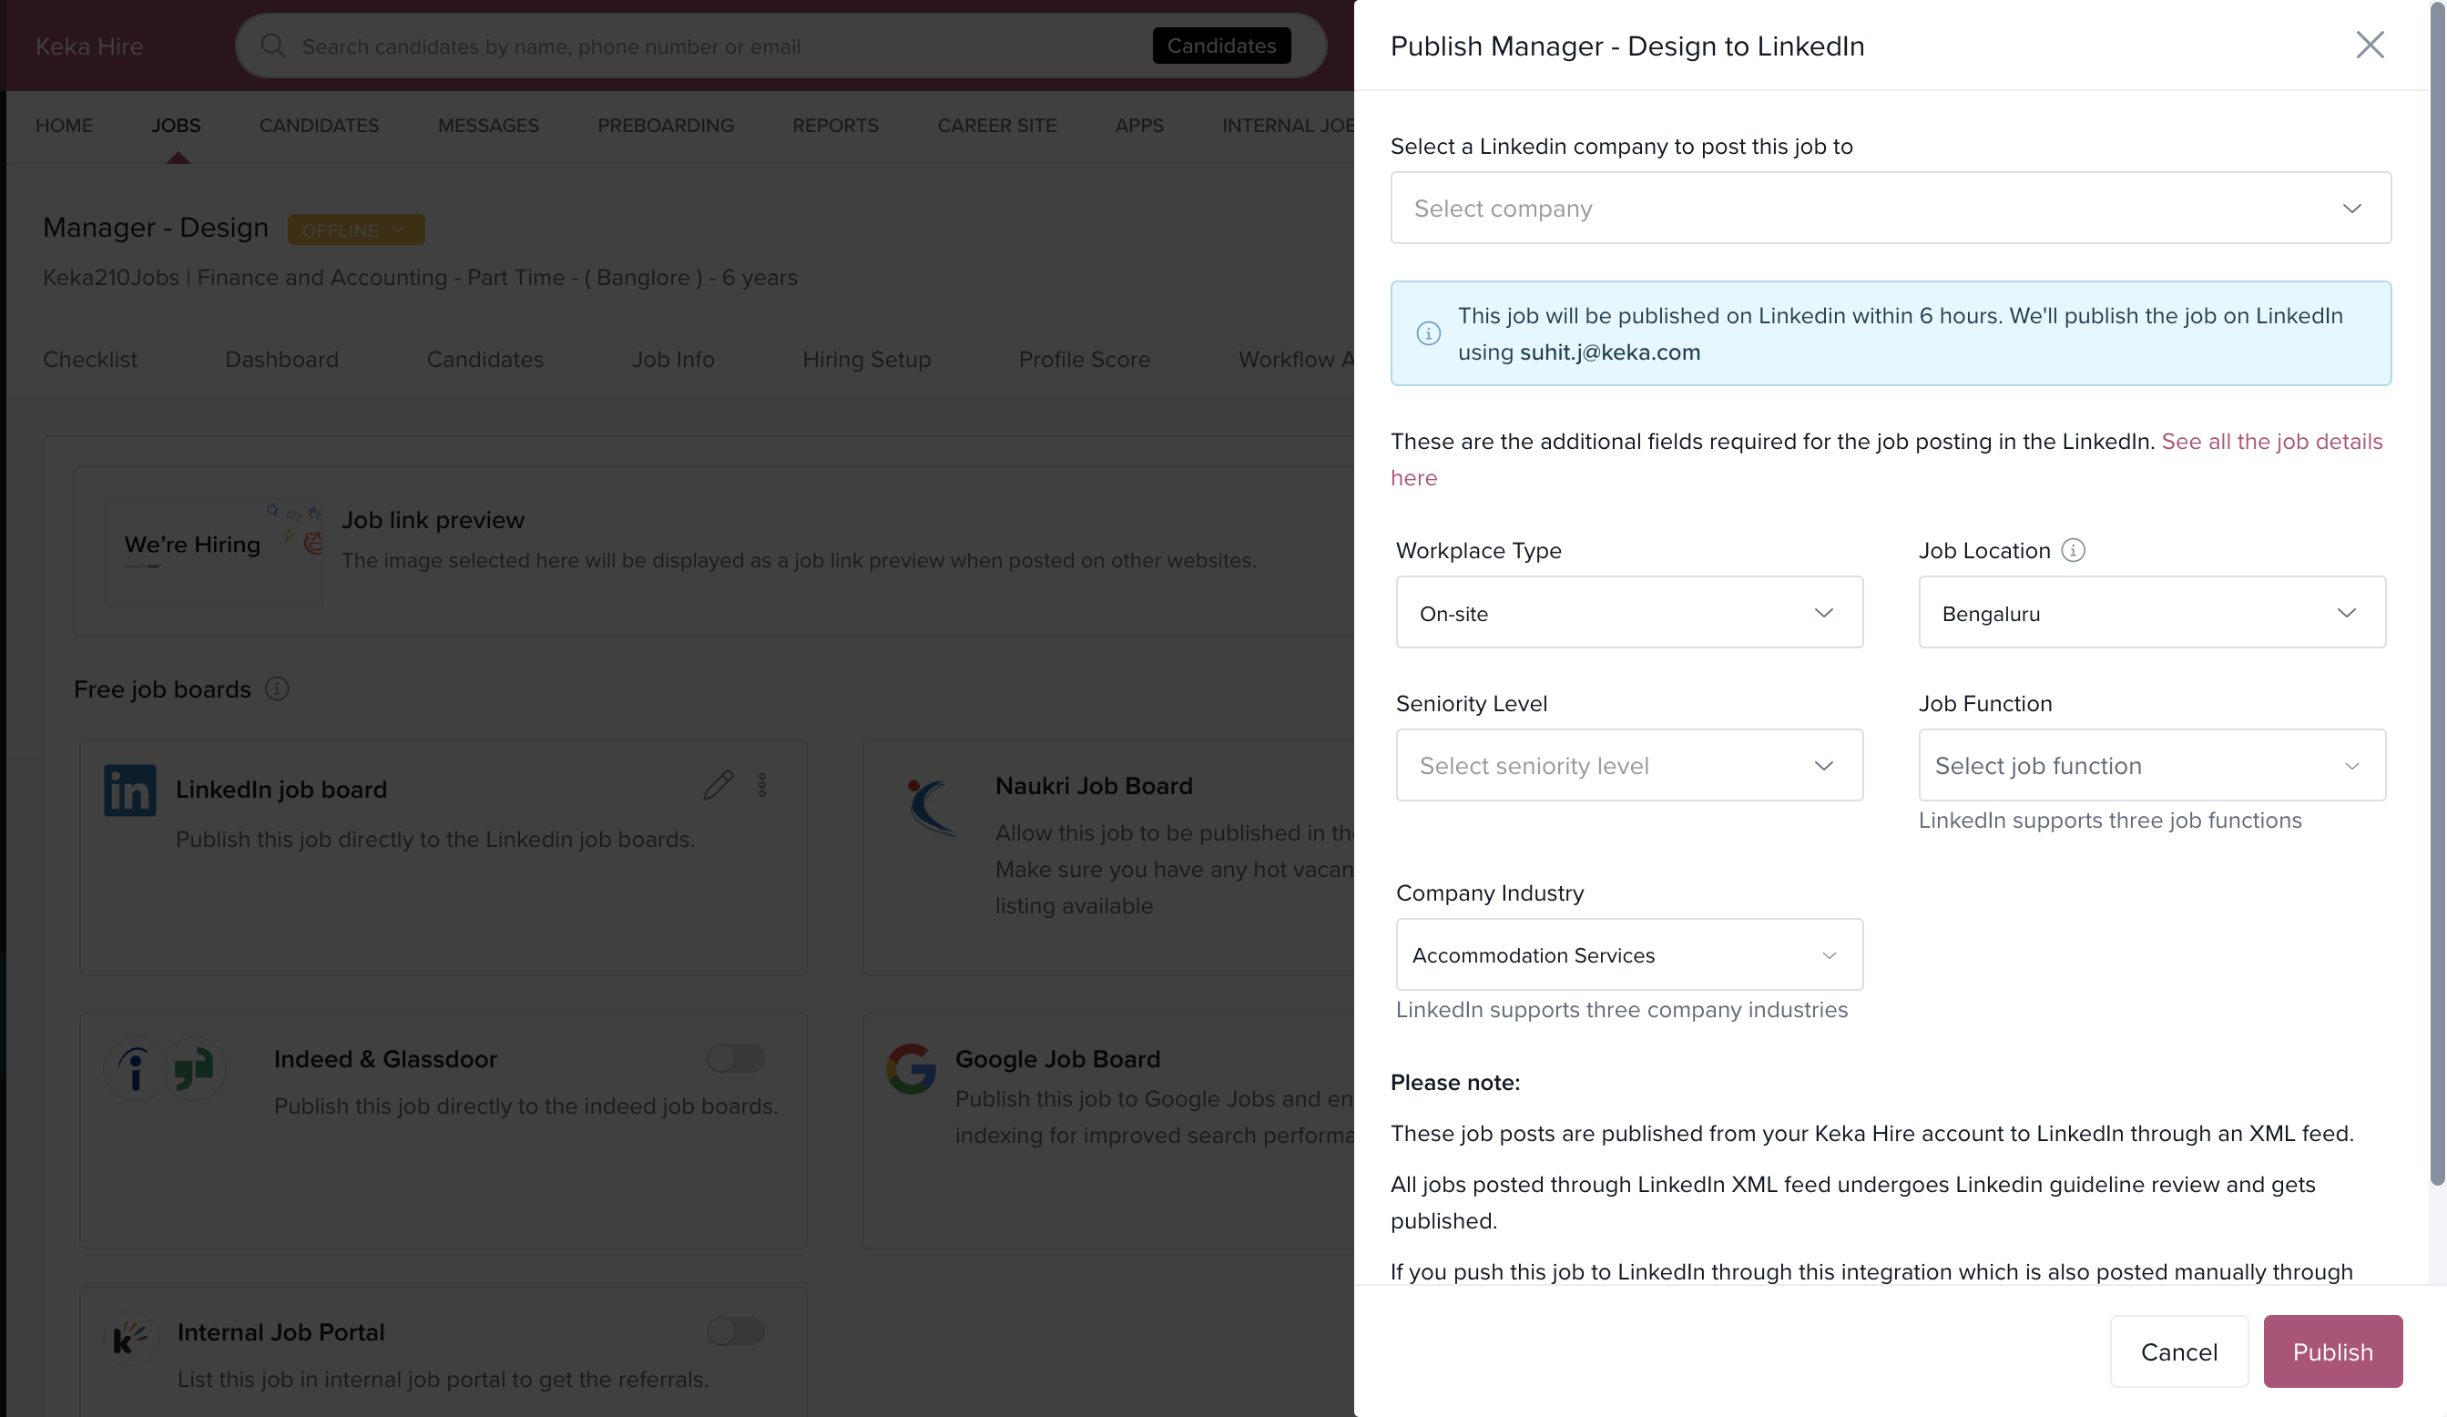The height and width of the screenshot is (1417, 2447).
Task: Open LinkedIn job board three-dot menu
Action: pos(762,785)
